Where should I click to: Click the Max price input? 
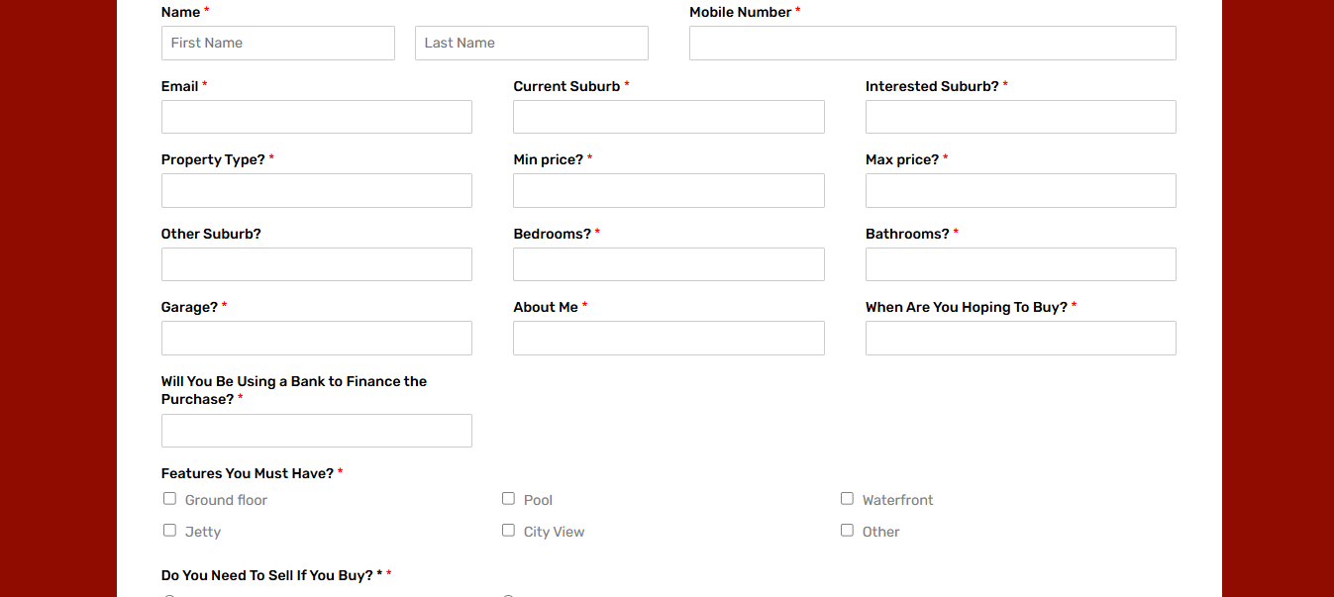coord(1020,190)
